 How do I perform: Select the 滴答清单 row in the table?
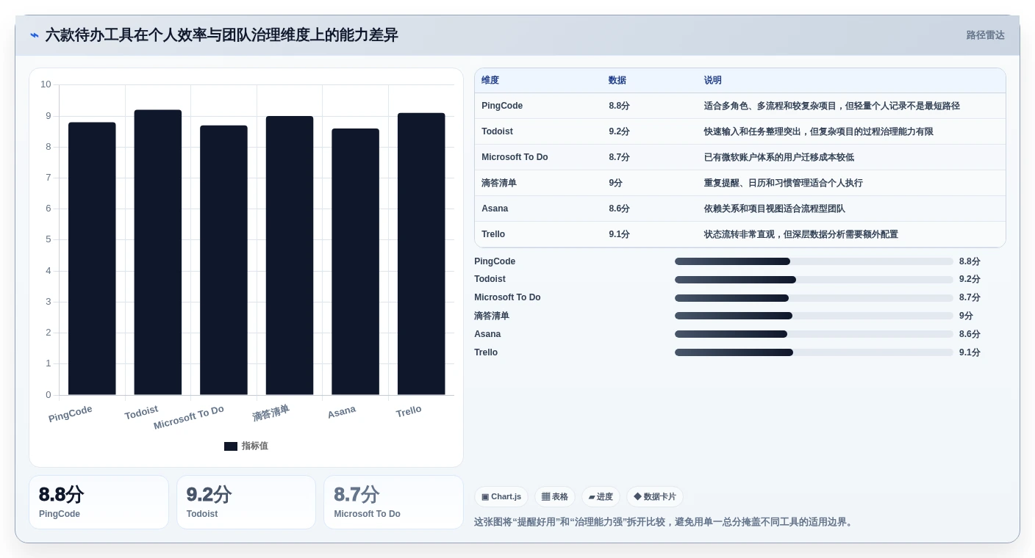[740, 183]
